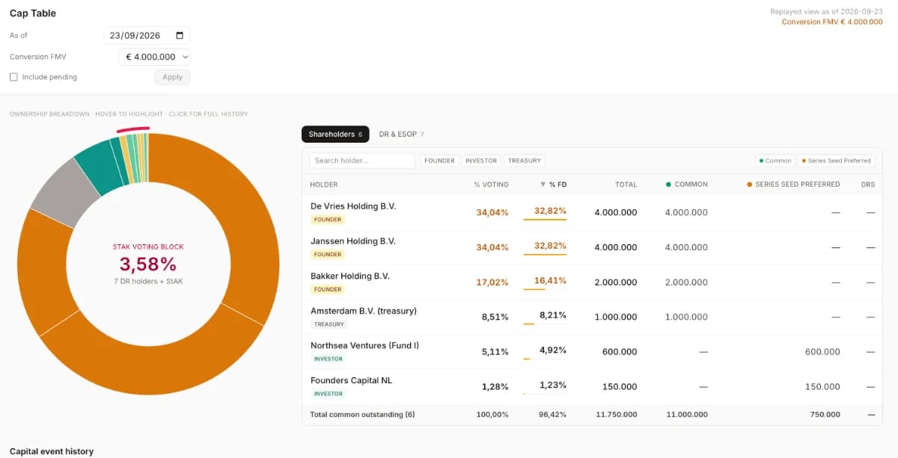Open the Amsterdam B.V. (treasury) row
The image size is (898, 458).
(x=593, y=317)
